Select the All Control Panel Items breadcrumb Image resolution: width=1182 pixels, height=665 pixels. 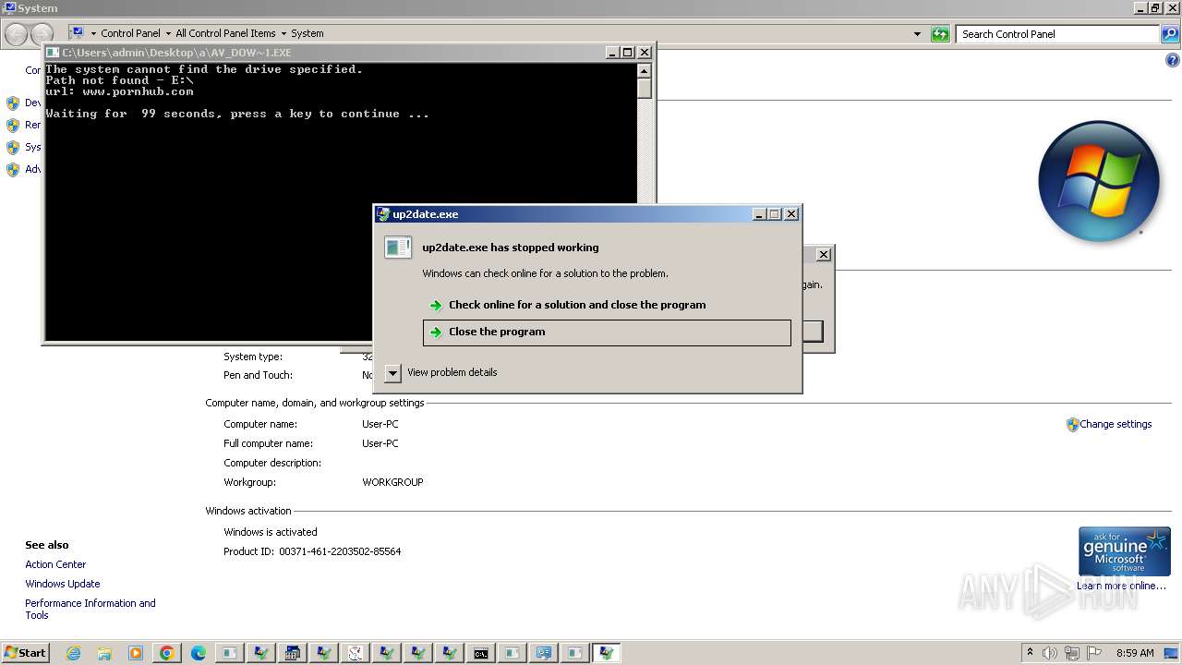(225, 34)
